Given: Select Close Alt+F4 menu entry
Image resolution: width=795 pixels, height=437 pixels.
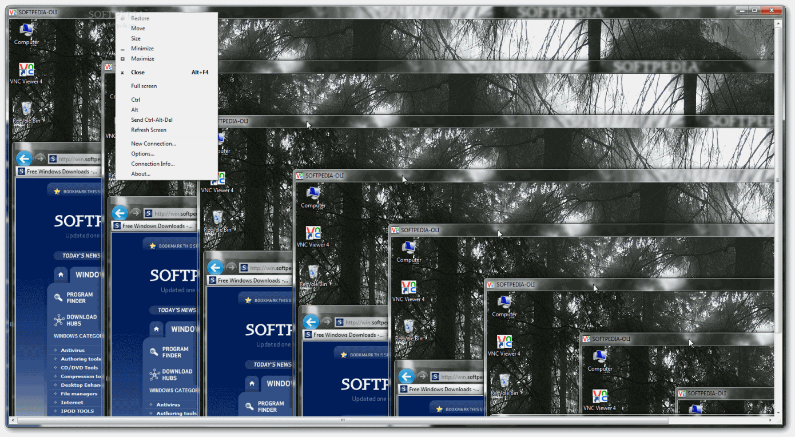Looking at the screenshot, I should (166, 73).
